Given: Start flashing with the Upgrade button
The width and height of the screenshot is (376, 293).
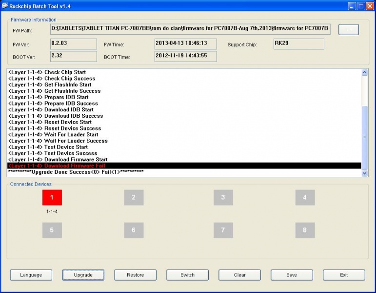Looking at the screenshot, I should click(x=83, y=275).
